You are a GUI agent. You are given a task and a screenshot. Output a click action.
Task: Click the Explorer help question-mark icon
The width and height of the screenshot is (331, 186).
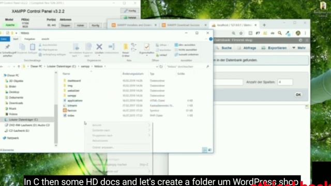(x=210, y=39)
